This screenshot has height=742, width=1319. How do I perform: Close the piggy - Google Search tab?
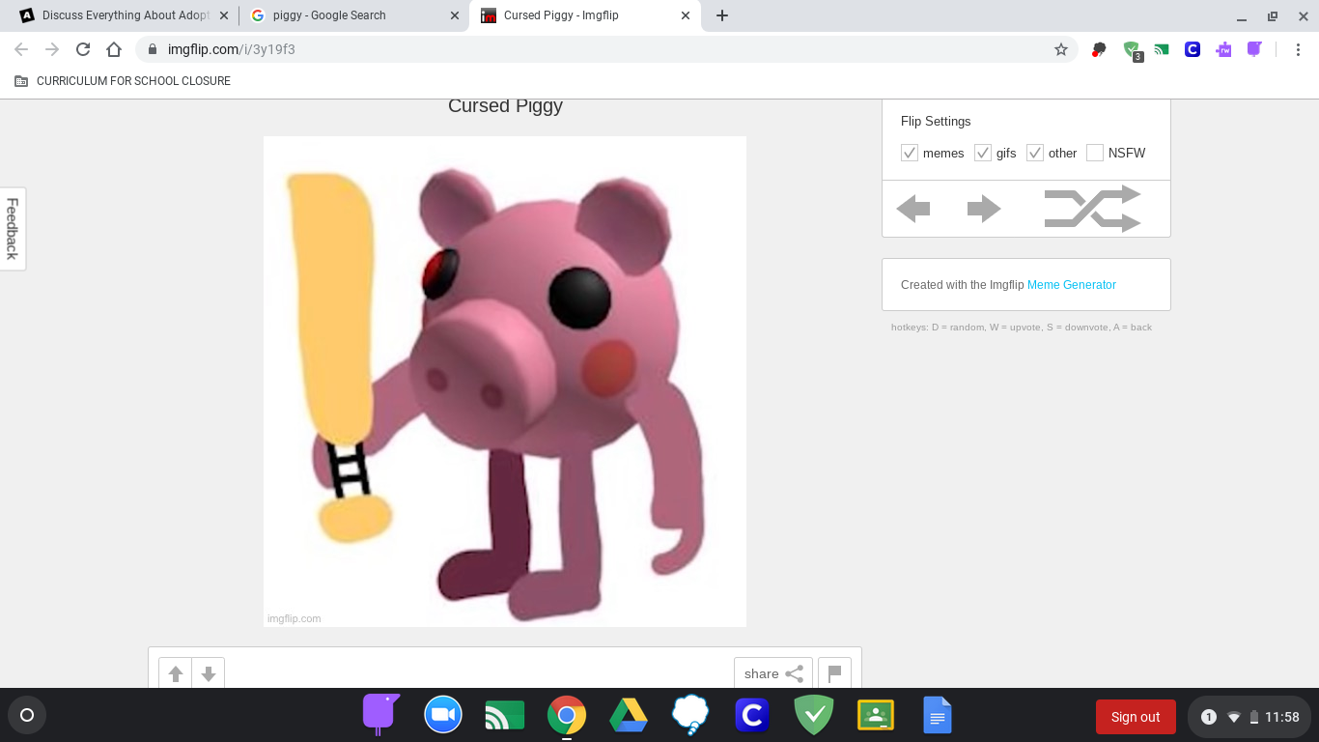pyautogui.click(x=454, y=15)
